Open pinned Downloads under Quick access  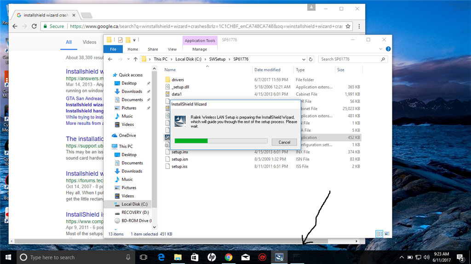[132, 91]
